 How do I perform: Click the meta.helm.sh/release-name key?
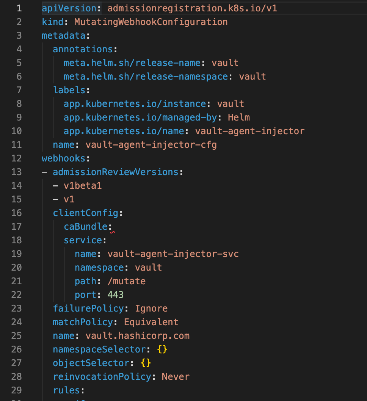[x=132, y=63]
